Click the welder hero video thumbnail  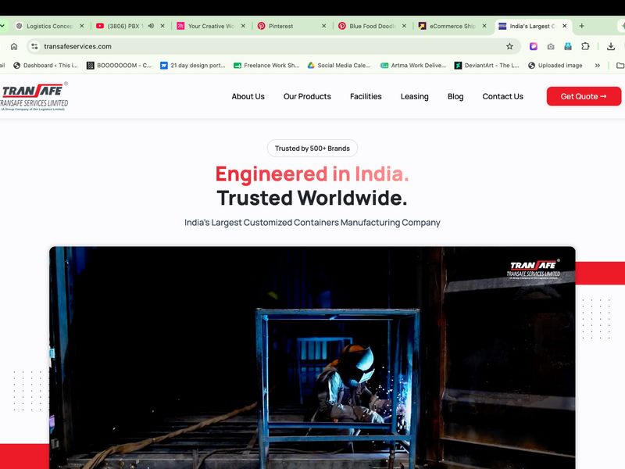tap(312, 358)
